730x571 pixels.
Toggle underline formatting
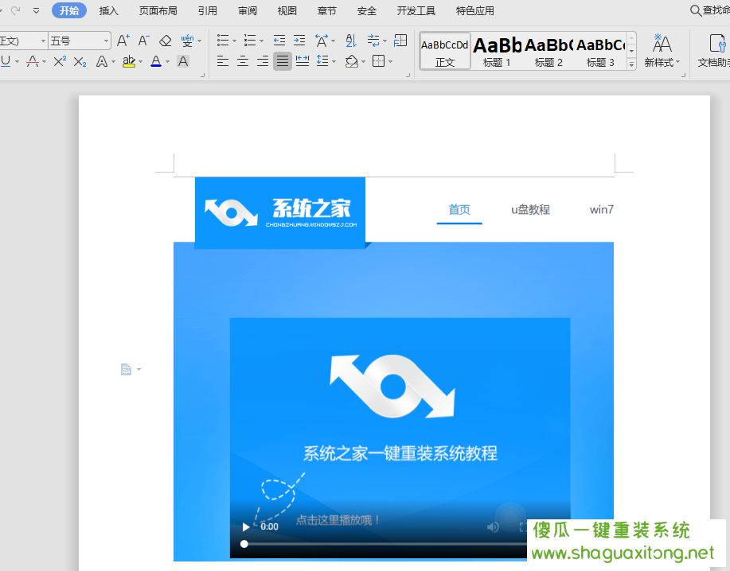(5, 61)
